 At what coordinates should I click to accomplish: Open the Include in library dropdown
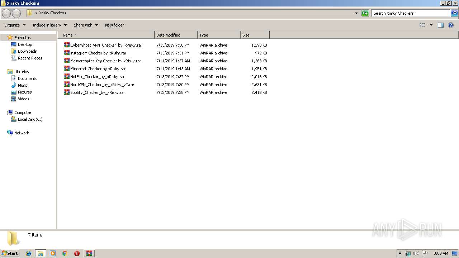49,25
